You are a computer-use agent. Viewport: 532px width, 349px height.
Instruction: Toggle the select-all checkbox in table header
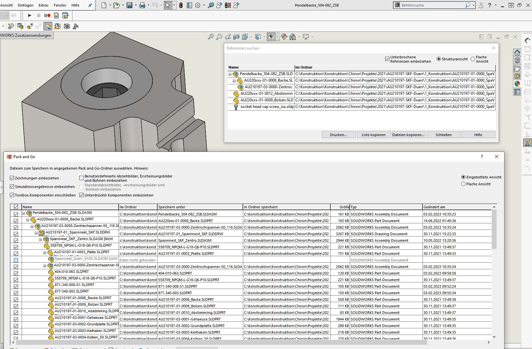[x=16, y=207]
